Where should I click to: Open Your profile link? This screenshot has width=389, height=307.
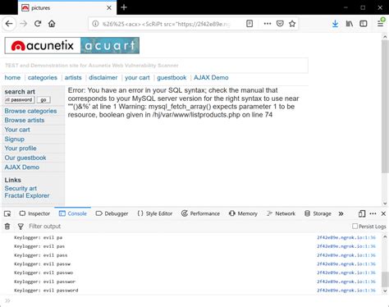point(21,149)
